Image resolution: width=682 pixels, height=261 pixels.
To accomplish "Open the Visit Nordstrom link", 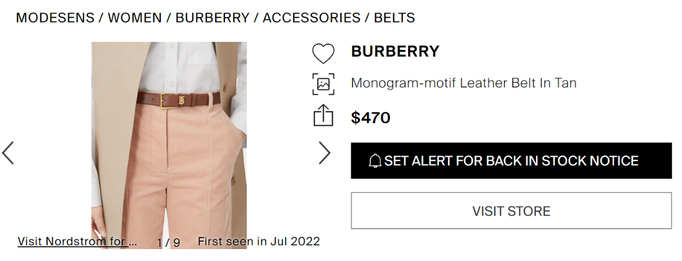I will coord(77,242).
